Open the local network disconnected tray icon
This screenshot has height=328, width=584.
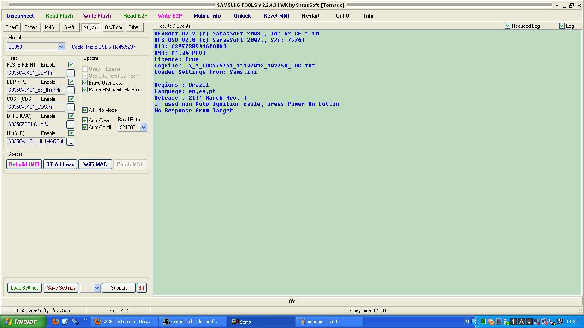point(545,322)
